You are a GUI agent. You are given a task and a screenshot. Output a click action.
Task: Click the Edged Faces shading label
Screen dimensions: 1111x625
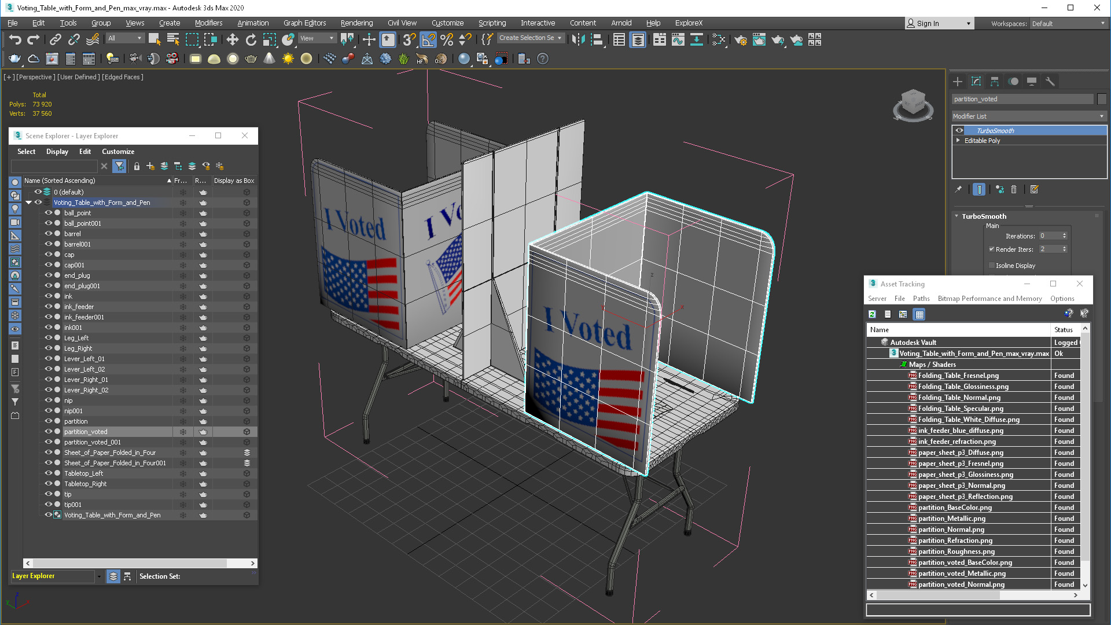pyautogui.click(x=123, y=77)
